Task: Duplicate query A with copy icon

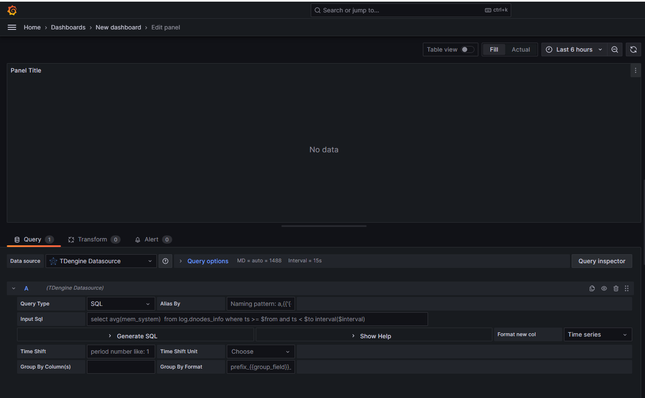Action: click(592, 288)
